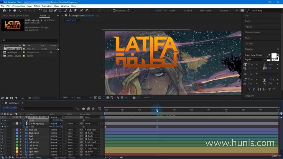
Task: Click the motion blur enable icon in timeline
Action: (x=93, y=109)
